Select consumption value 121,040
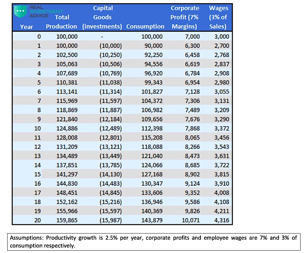Screen dimensions: 306x253 click(x=152, y=156)
